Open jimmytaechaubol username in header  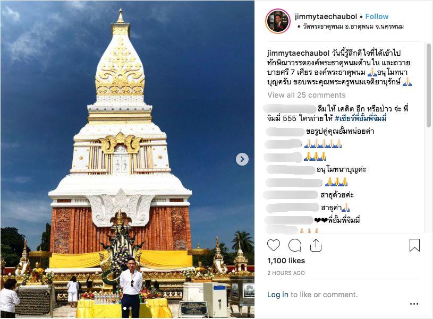pyautogui.click(x=326, y=16)
